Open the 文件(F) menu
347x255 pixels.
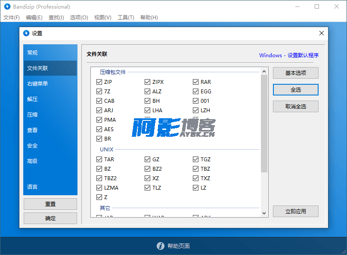(12, 18)
